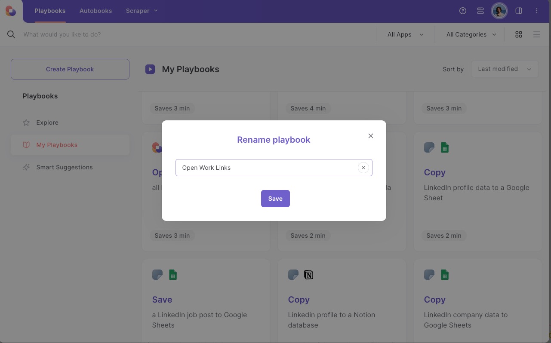
Task: Expand the Scraper menu
Action: coord(142,11)
